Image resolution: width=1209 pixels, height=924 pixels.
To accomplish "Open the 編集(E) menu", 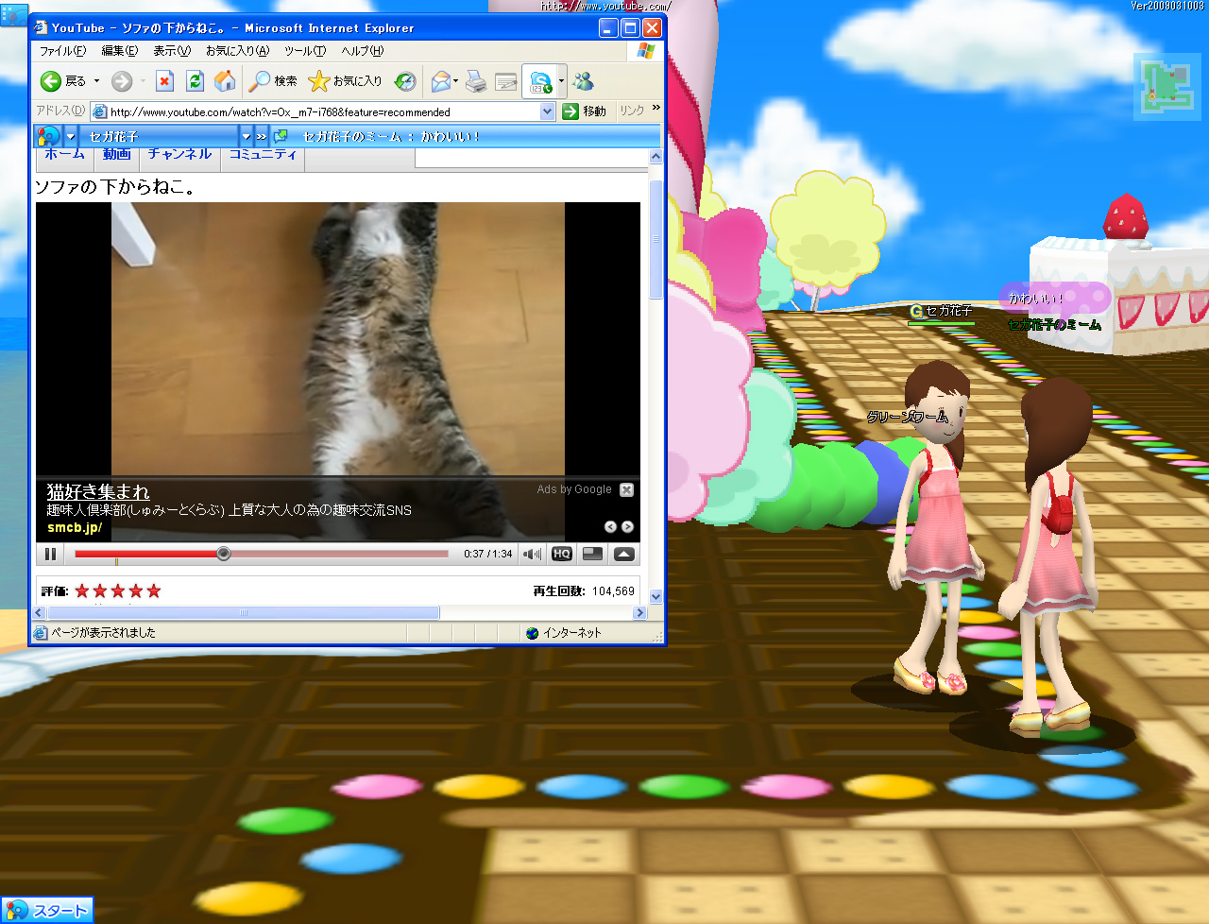I will pos(119,51).
